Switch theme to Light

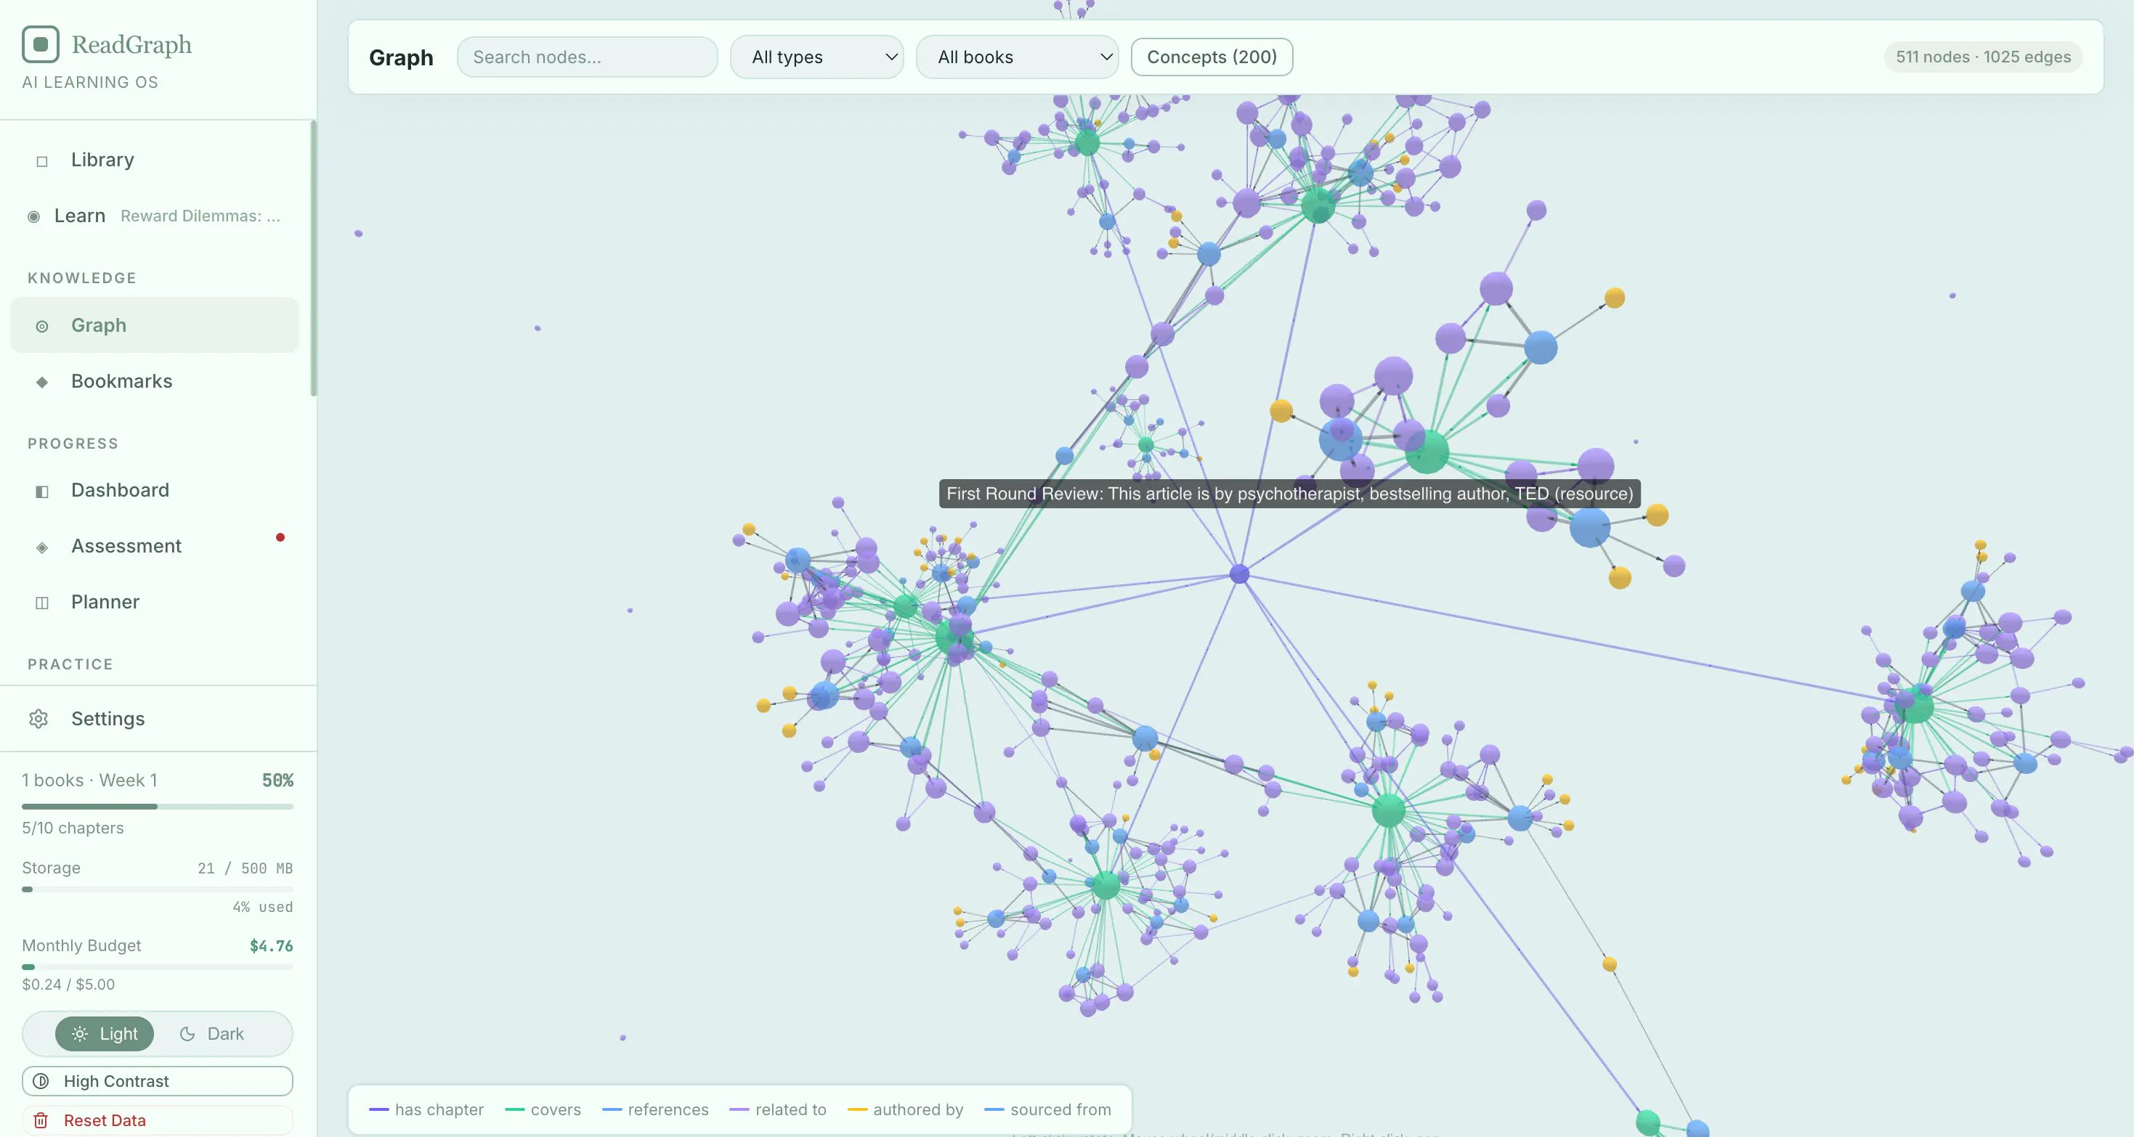pyautogui.click(x=105, y=1033)
